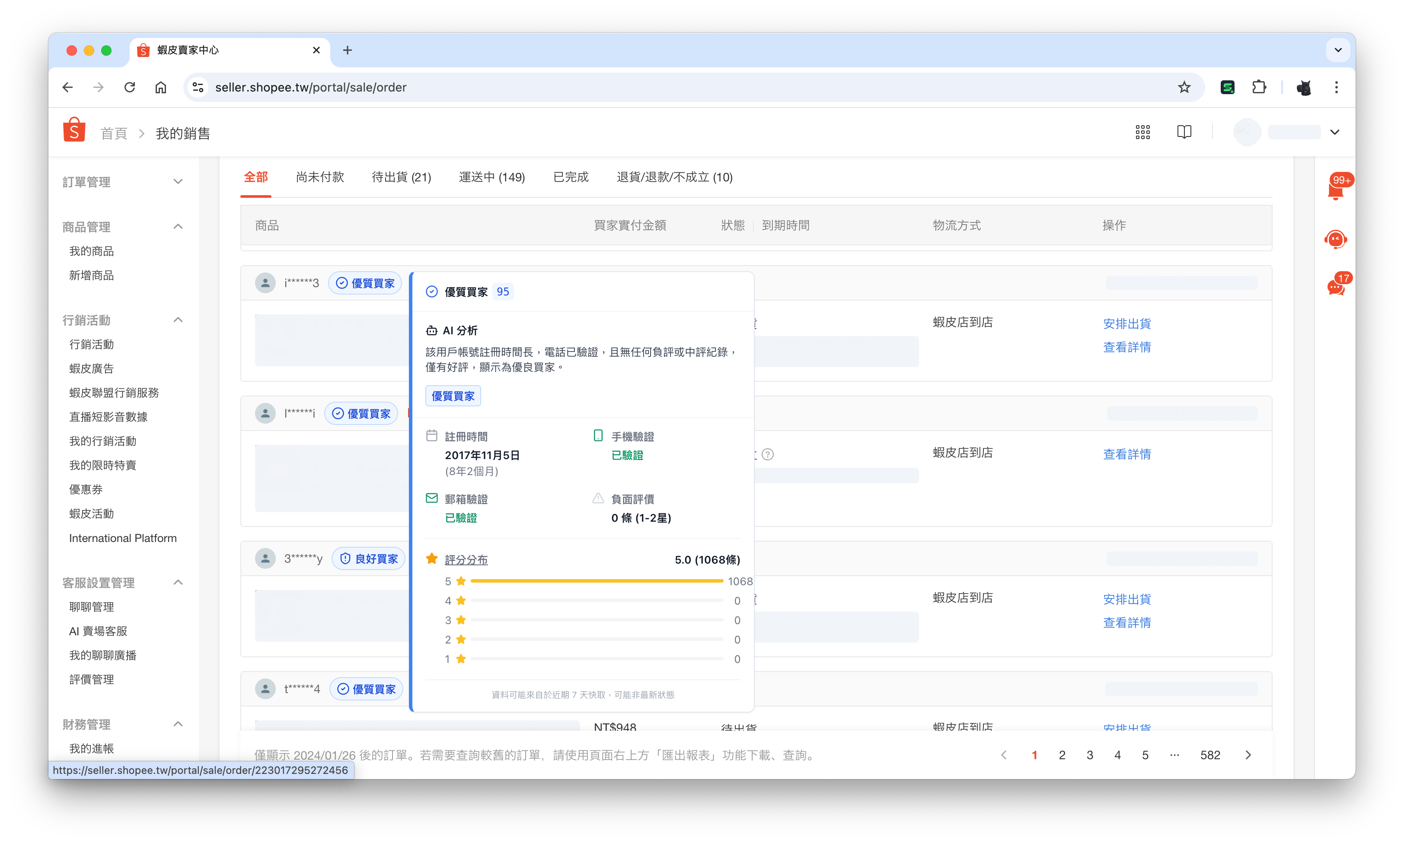
Task: Open the black cat profile extension icon
Action: [x=1304, y=88]
